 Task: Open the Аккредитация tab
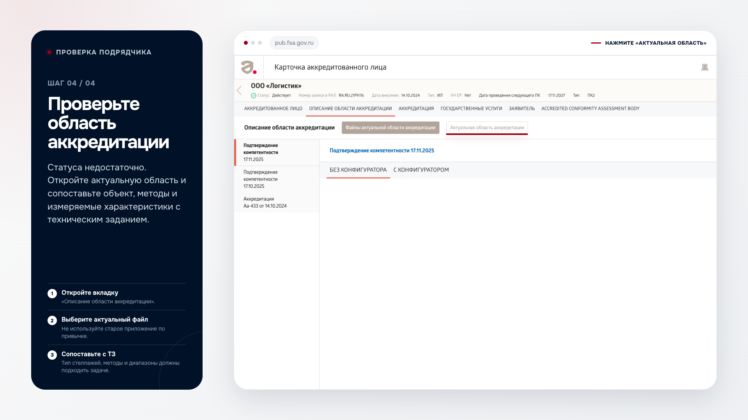(x=416, y=108)
